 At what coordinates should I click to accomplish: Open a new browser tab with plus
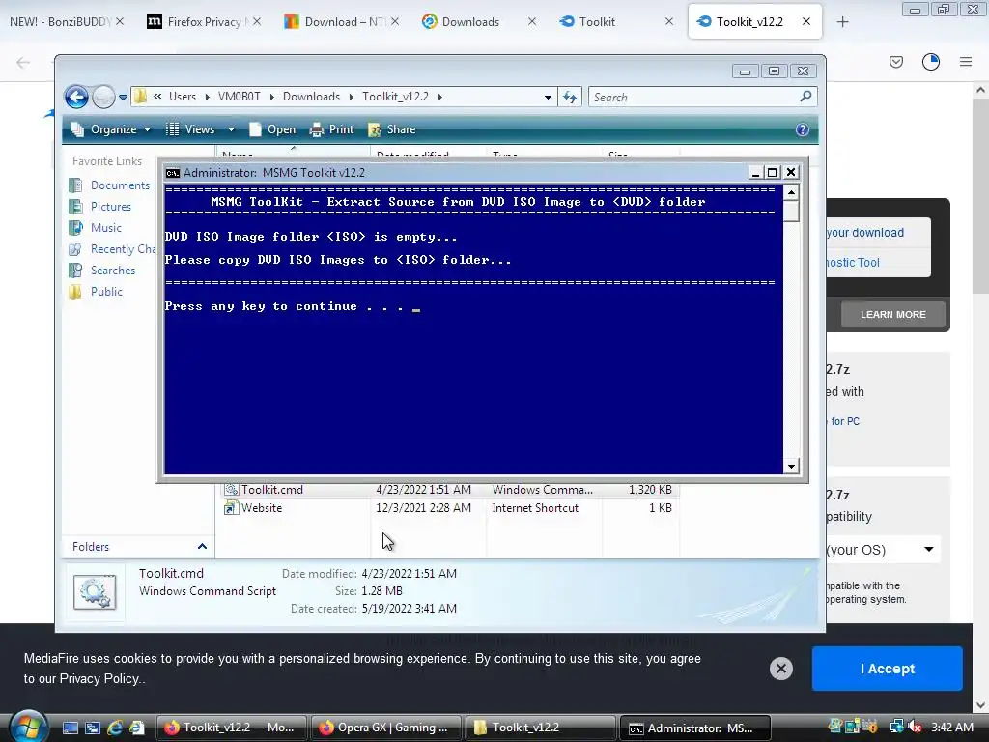tap(842, 21)
